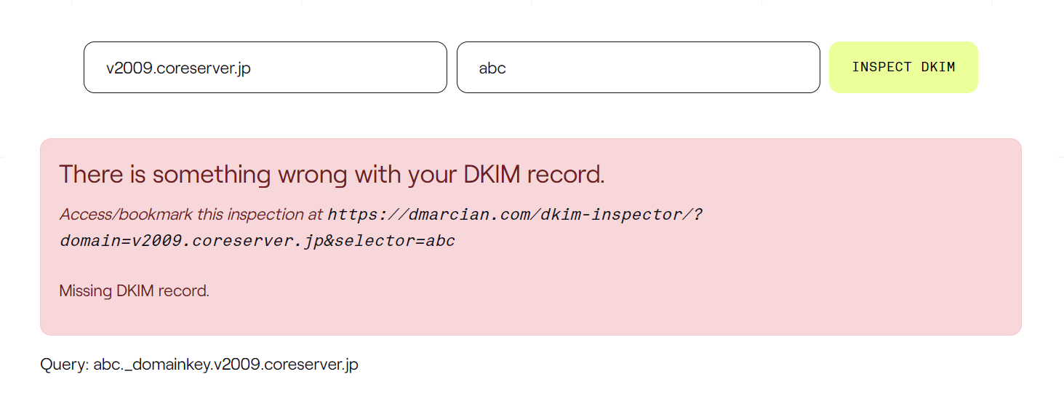This screenshot has width=1064, height=401.
Task: Focus the domain field containing v2009.coreserver.jp
Action: [265, 67]
